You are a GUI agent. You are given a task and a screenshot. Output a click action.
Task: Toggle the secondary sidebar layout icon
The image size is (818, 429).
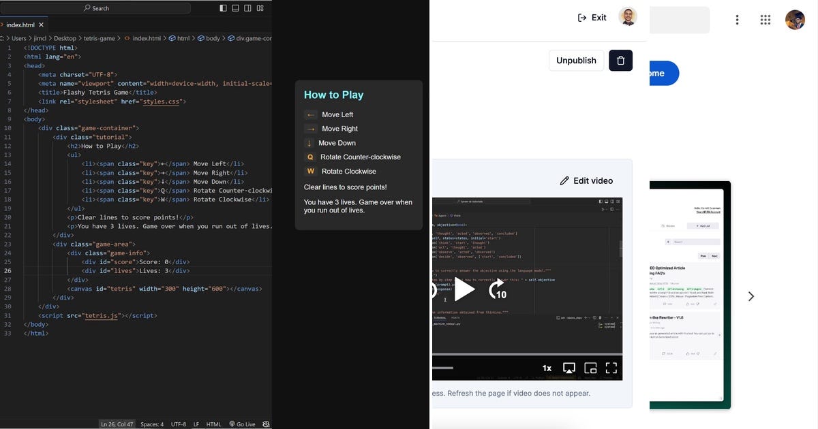click(246, 7)
